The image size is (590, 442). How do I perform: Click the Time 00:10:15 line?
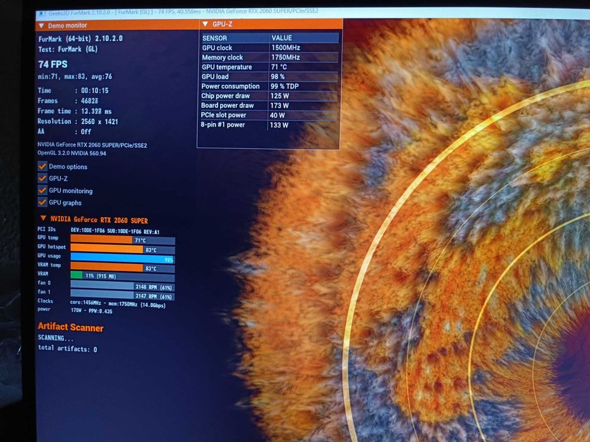73,90
